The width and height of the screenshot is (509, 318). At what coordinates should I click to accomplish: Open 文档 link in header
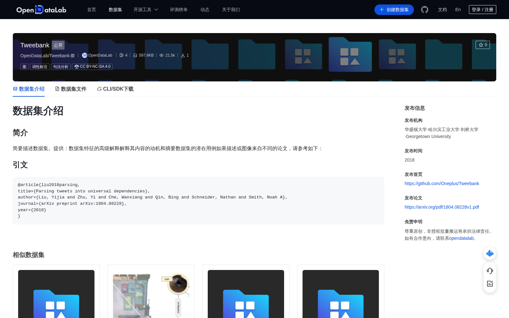[443, 10]
